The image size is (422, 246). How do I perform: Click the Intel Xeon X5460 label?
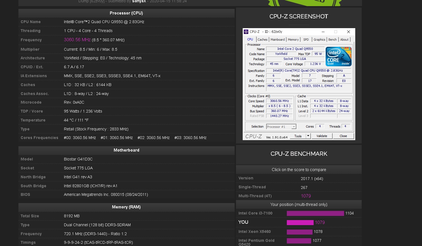tap(254, 232)
